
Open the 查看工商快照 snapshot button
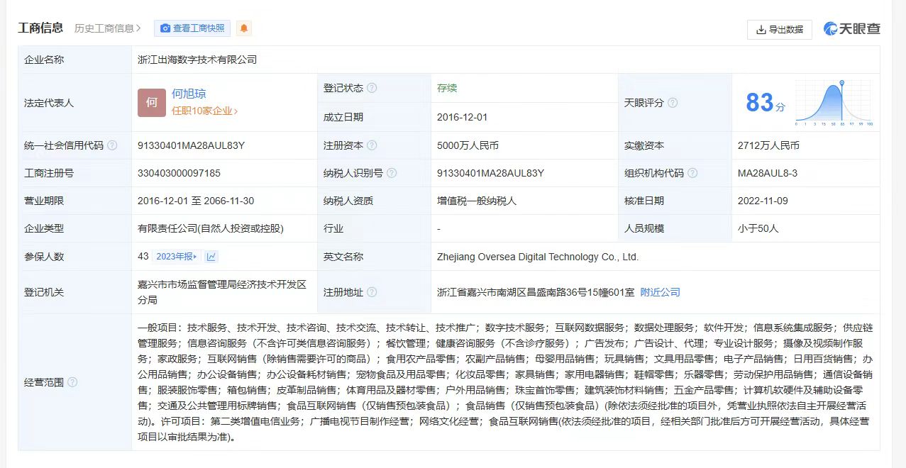pyautogui.click(x=192, y=28)
